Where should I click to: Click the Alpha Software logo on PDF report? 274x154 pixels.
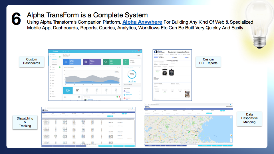(159, 52)
